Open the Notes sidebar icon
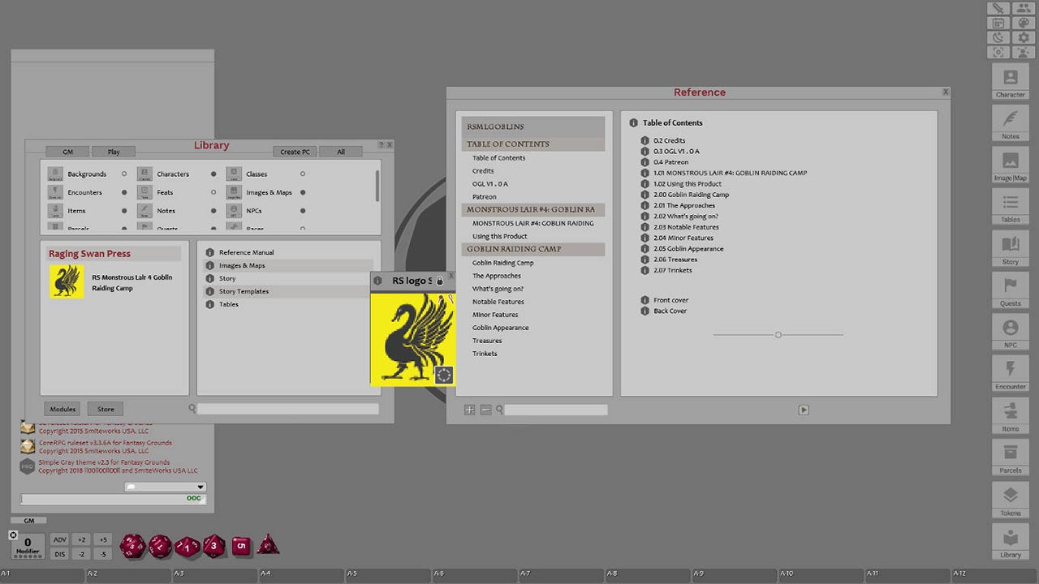1039x584 pixels. [1010, 120]
